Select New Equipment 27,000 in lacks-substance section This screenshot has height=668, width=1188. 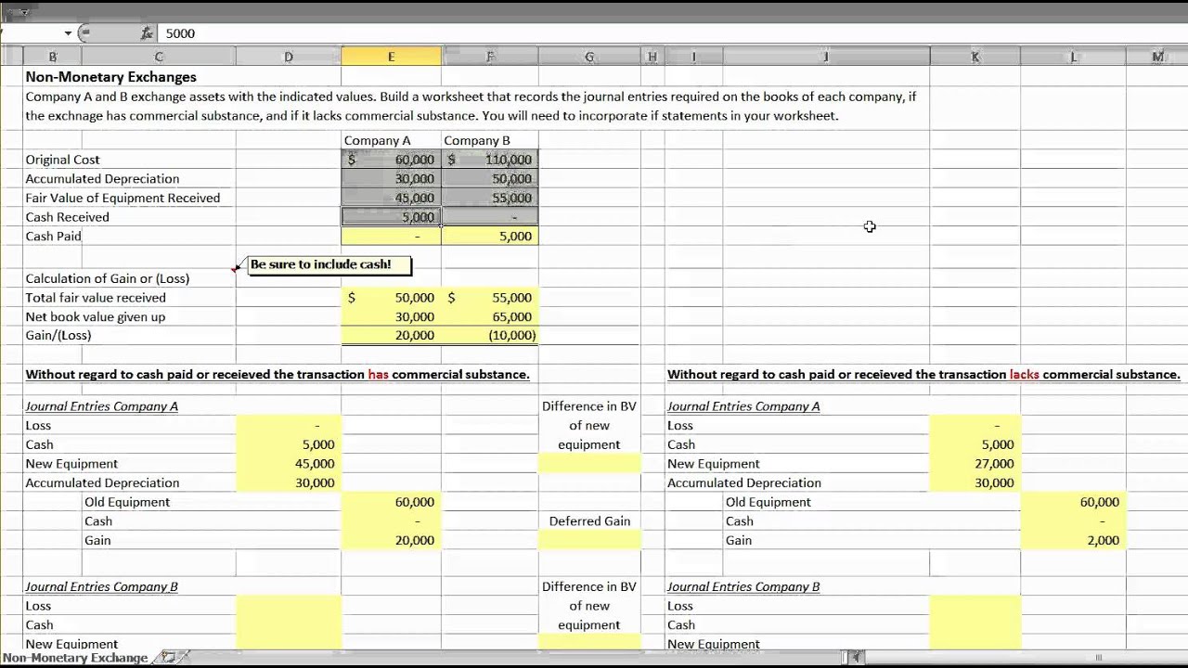[x=975, y=464]
